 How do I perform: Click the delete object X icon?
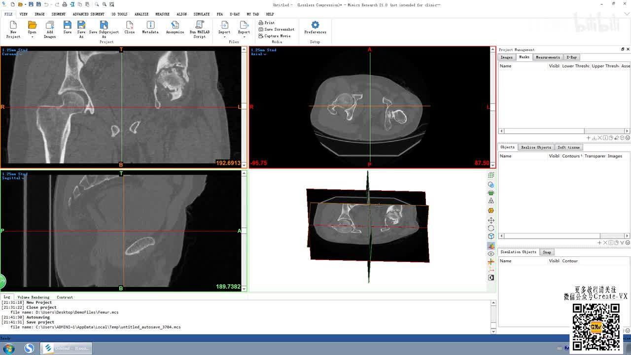tap(605, 243)
